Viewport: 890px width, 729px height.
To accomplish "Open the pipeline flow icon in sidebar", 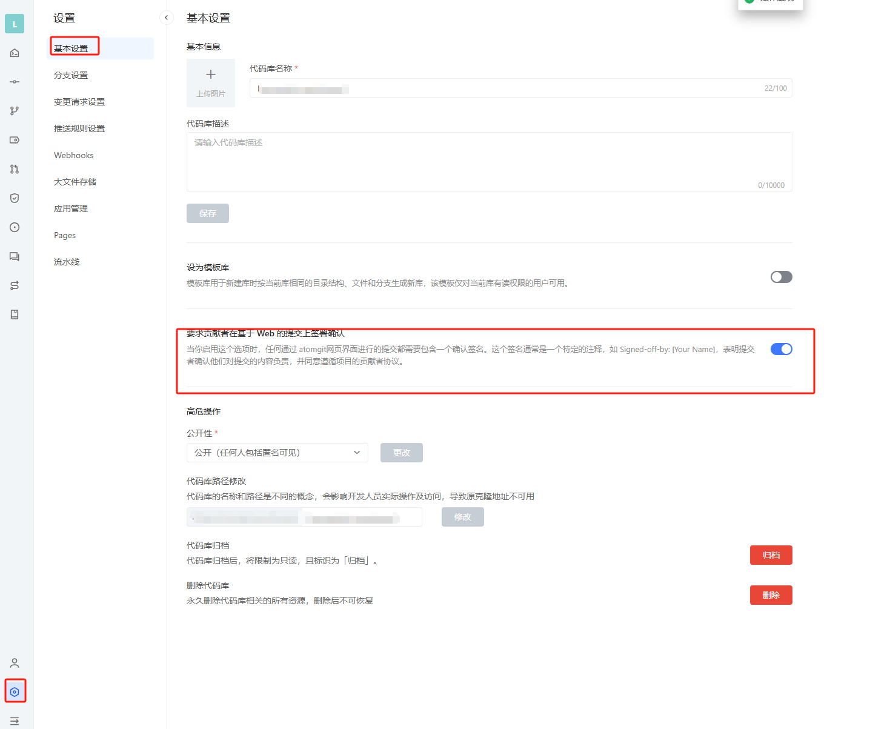I will point(15,285).
